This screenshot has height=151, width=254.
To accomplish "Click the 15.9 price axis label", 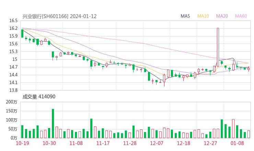I will click(13, 36).
